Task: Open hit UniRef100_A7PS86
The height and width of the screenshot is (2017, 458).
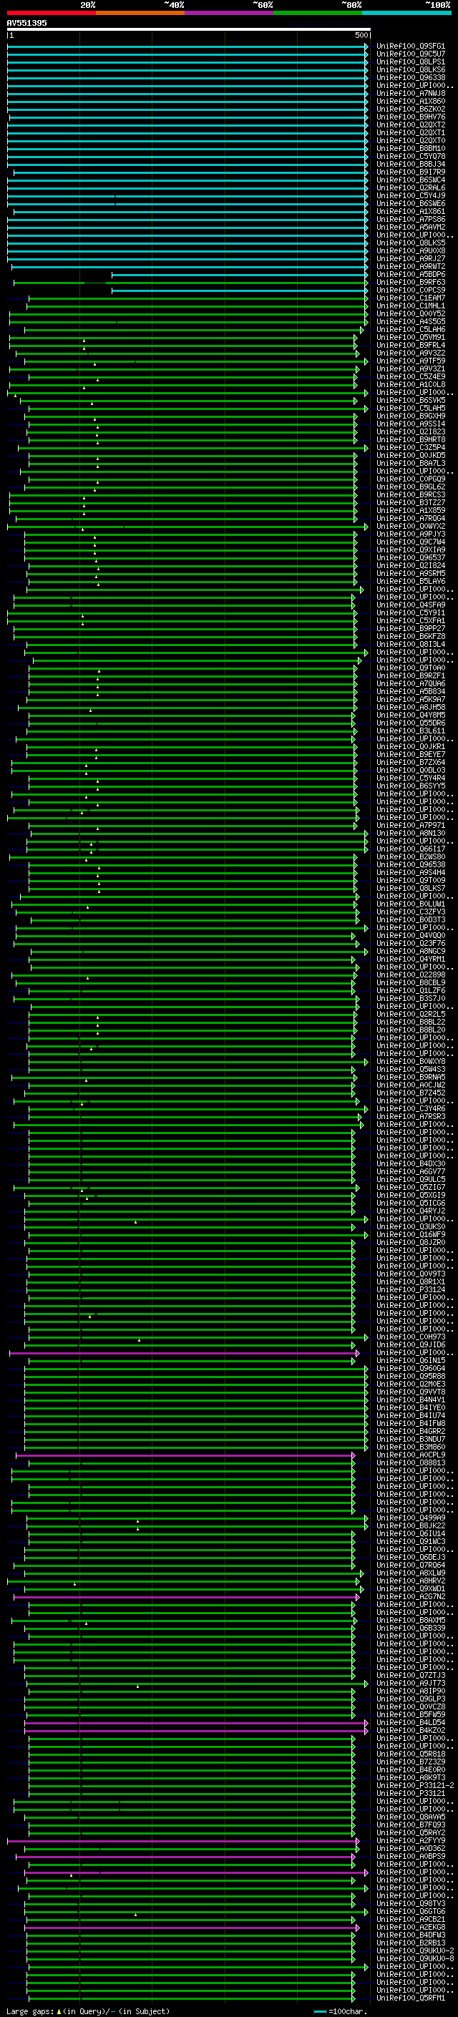Action: [x=411, y=219]
